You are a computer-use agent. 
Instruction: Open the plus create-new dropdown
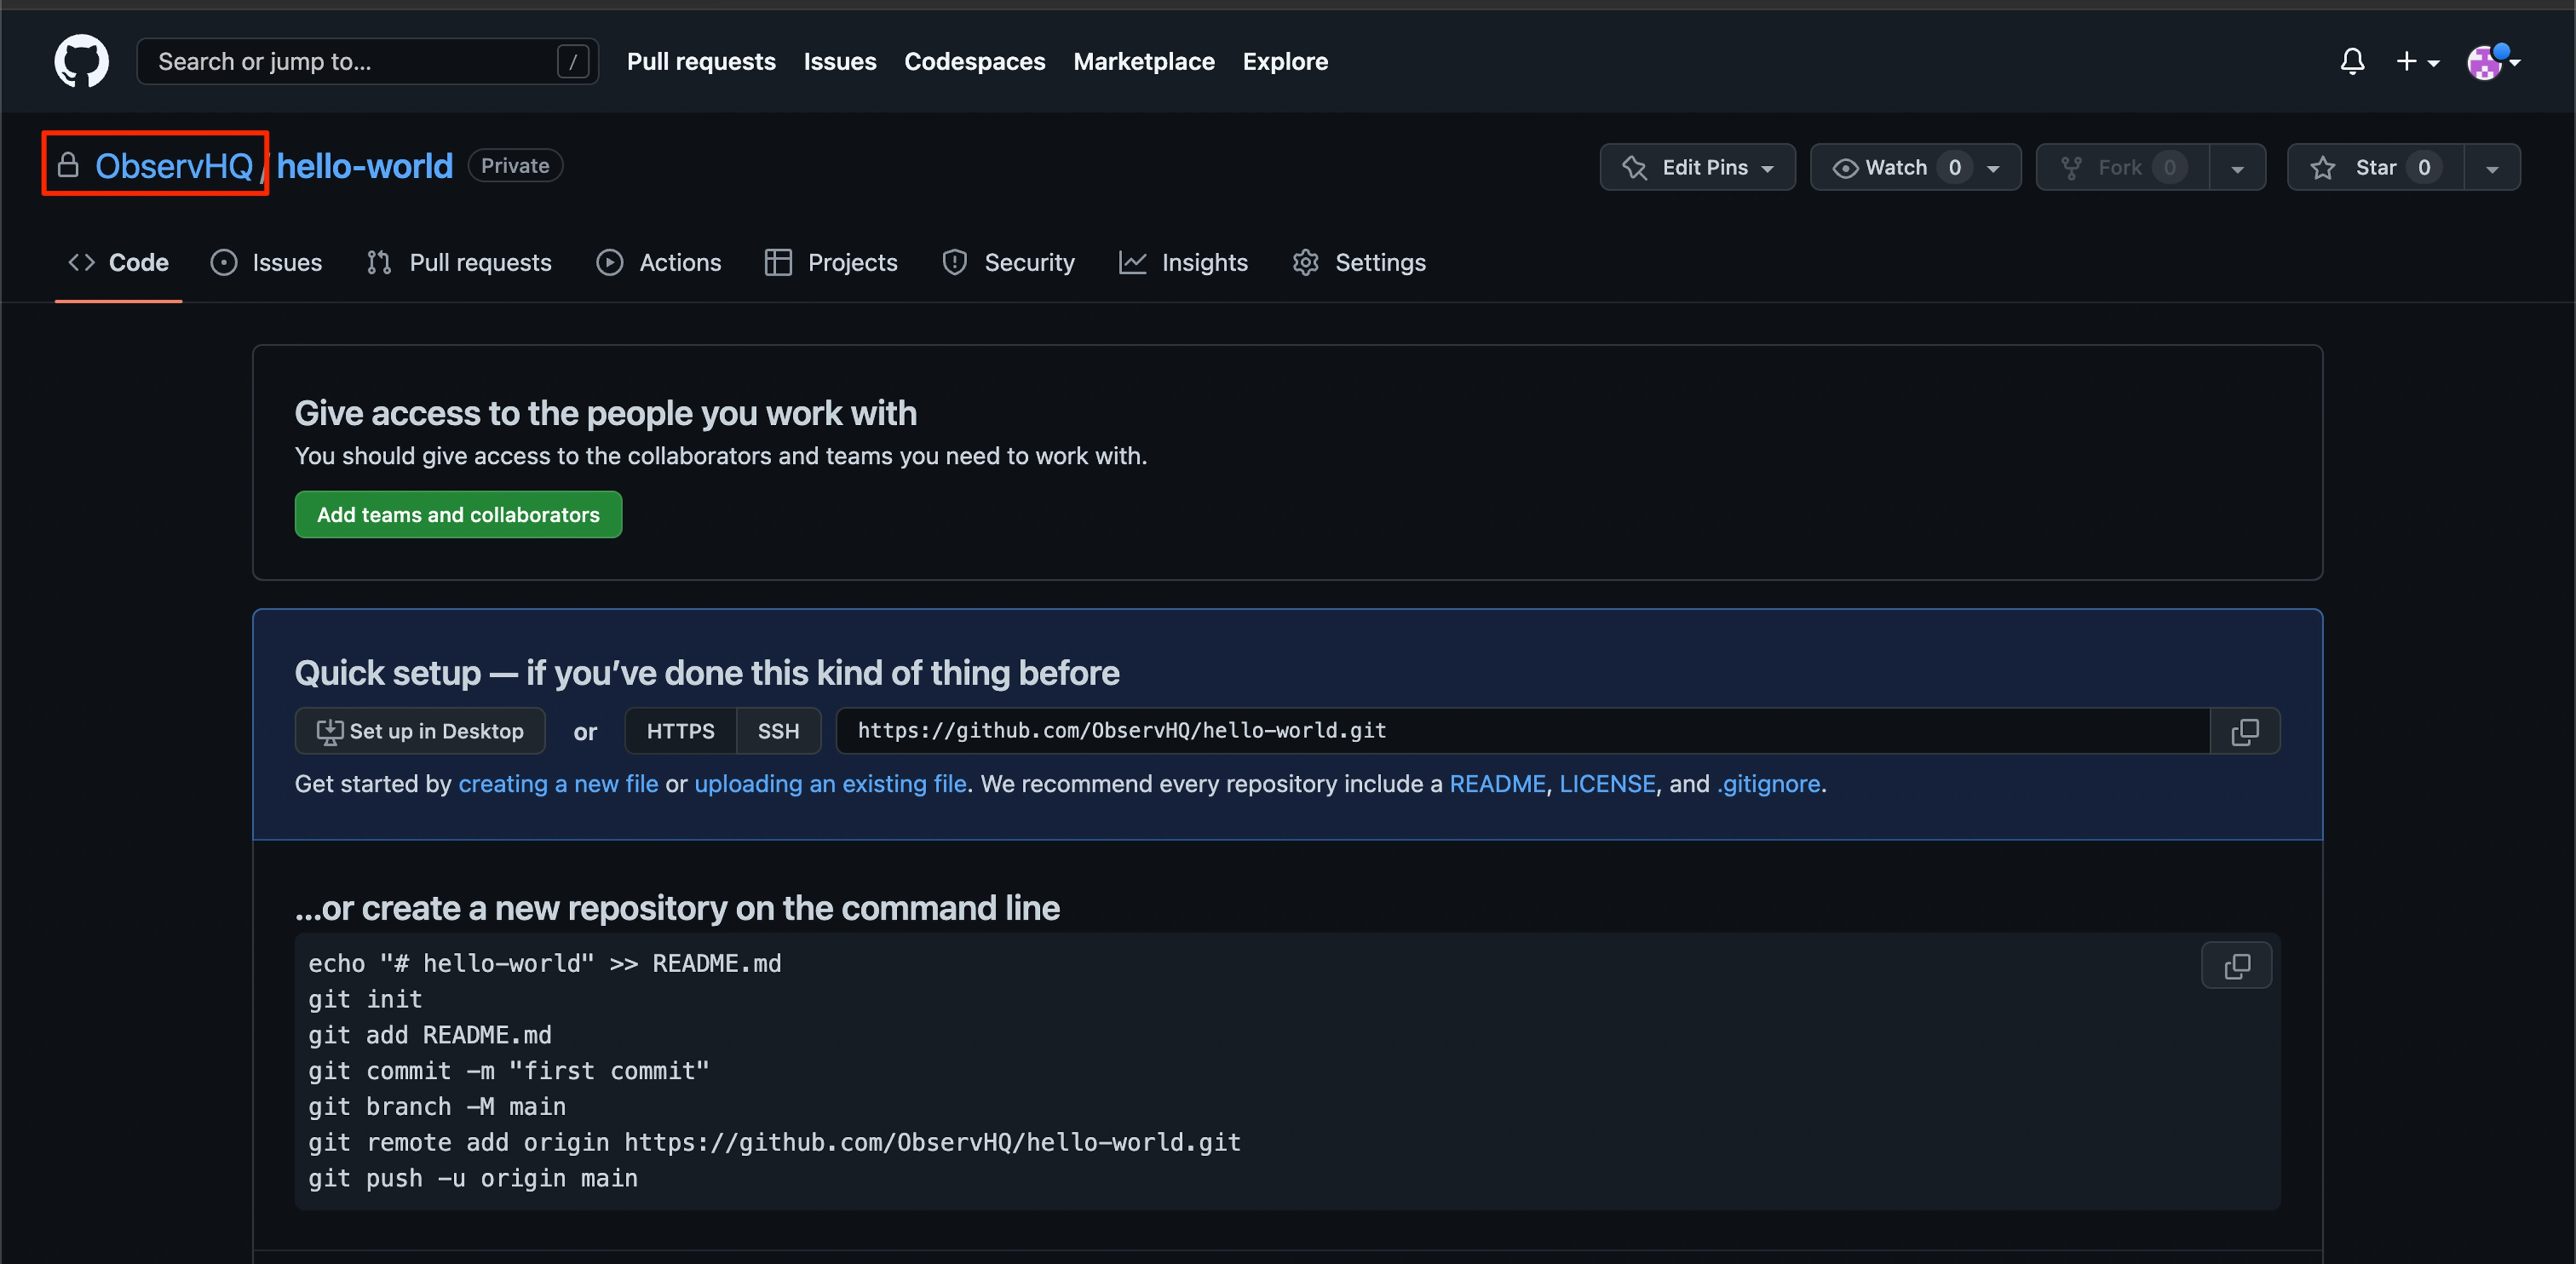coord(2417,62)
